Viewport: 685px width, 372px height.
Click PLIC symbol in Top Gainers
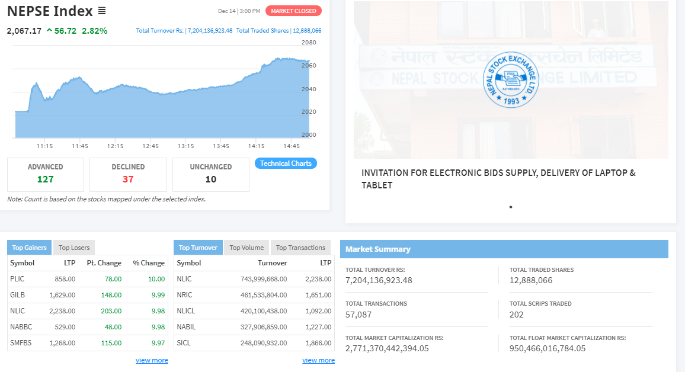coord(17,279)
